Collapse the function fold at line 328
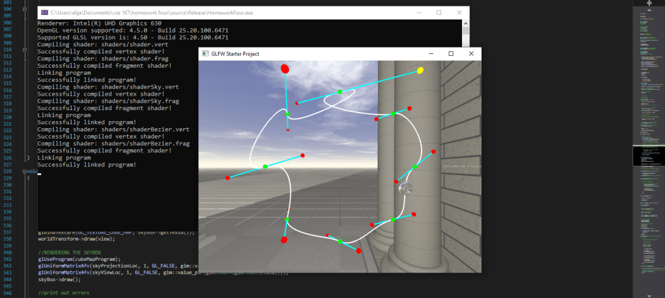The width and height of the screenshot is (665, 298). [x=25, y=171]
